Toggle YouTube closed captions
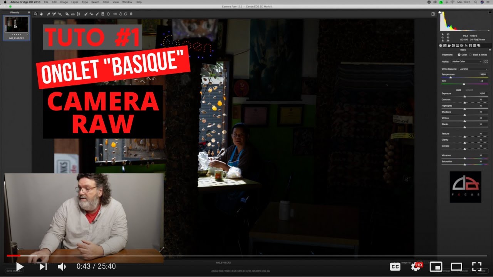493x277 pixels. [x=395, y=266]
